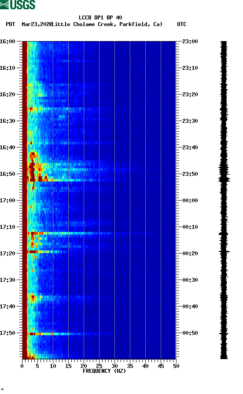This screenshot has height=394, width=243.
Task: Click the 40 Hz frequency tick label
Action: 145,366
